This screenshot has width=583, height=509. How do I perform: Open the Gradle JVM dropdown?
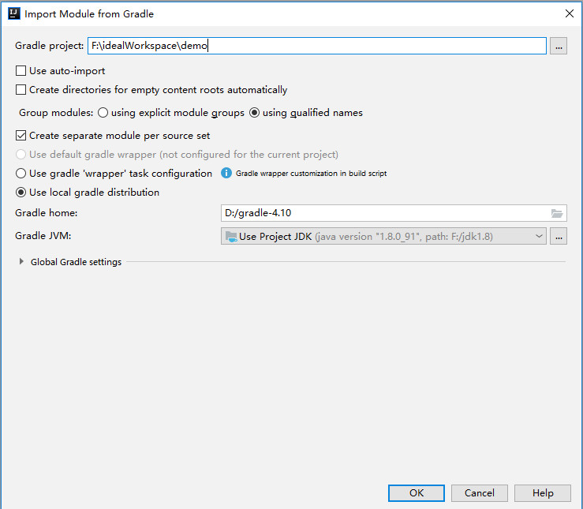pos(383,237)
